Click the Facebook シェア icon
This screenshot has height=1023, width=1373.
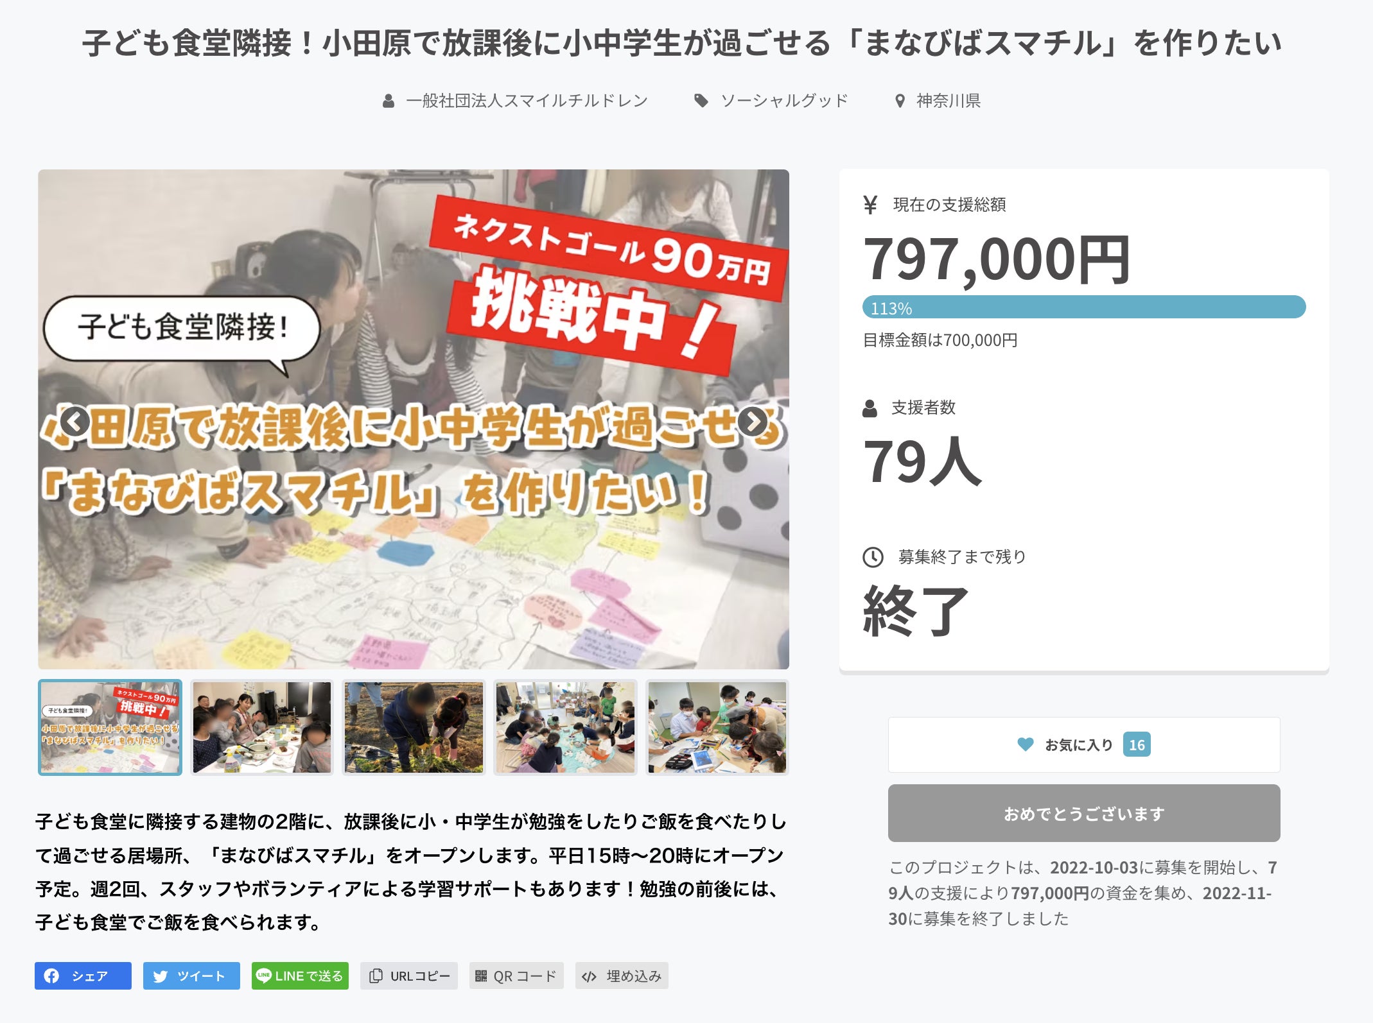51,976
